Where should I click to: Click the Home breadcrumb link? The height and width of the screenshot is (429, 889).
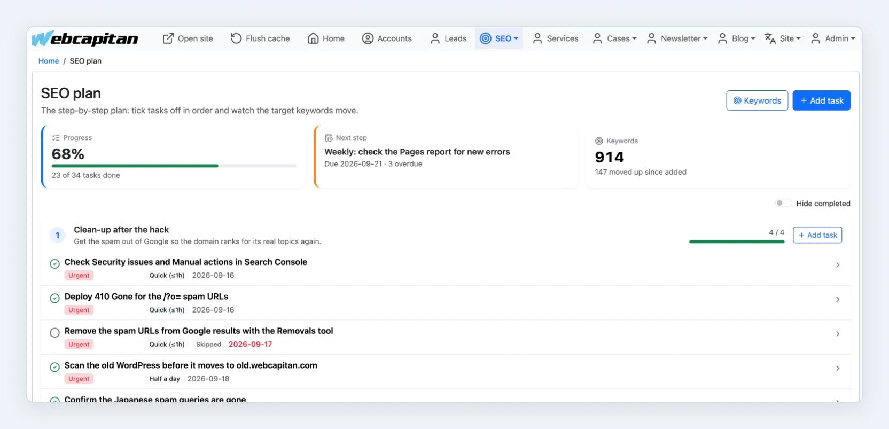point(49,61)
